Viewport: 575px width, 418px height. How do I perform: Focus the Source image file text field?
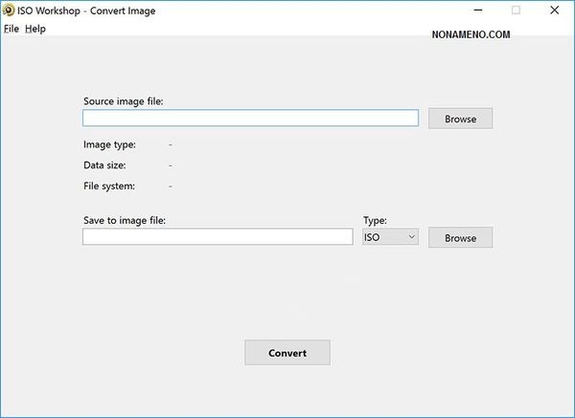(250, 118)
